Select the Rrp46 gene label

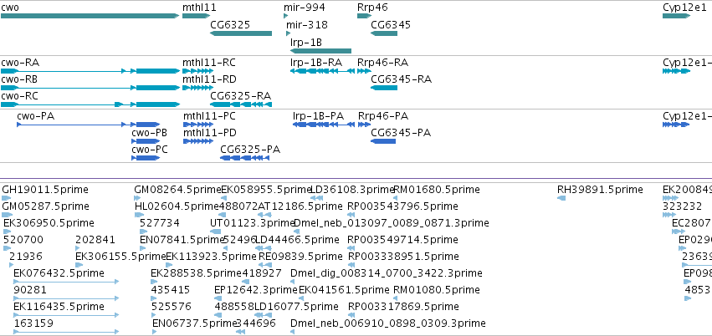[x=372, y=8]
